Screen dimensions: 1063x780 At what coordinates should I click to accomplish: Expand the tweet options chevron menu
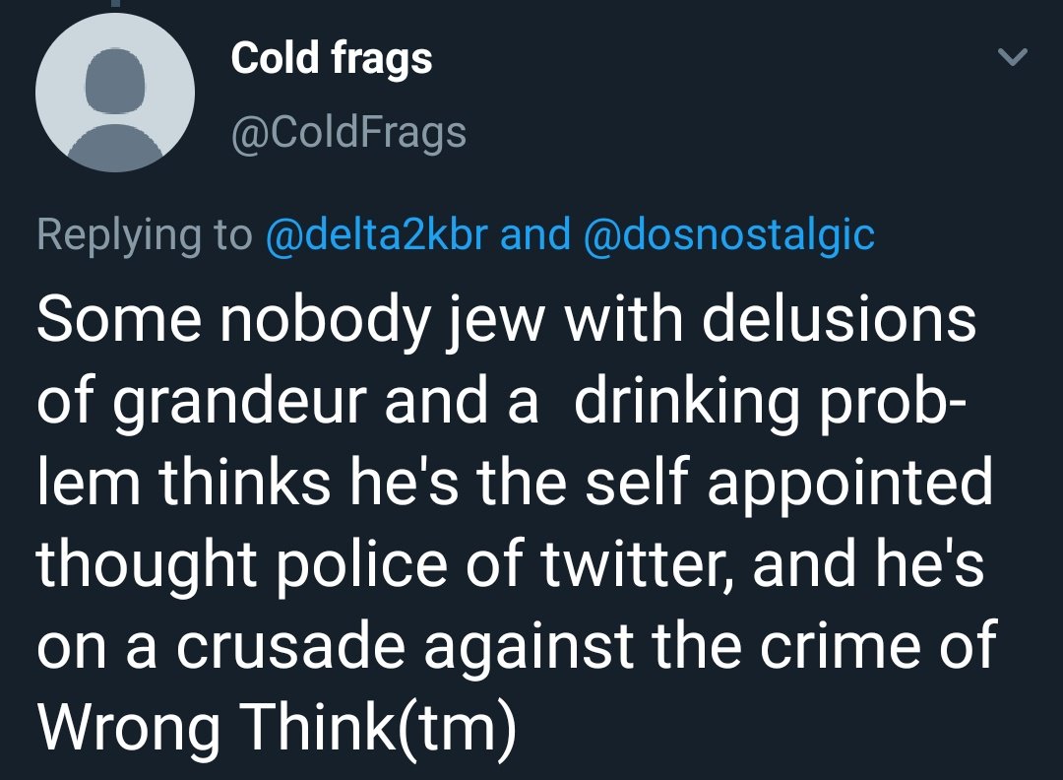(1013, 57)
